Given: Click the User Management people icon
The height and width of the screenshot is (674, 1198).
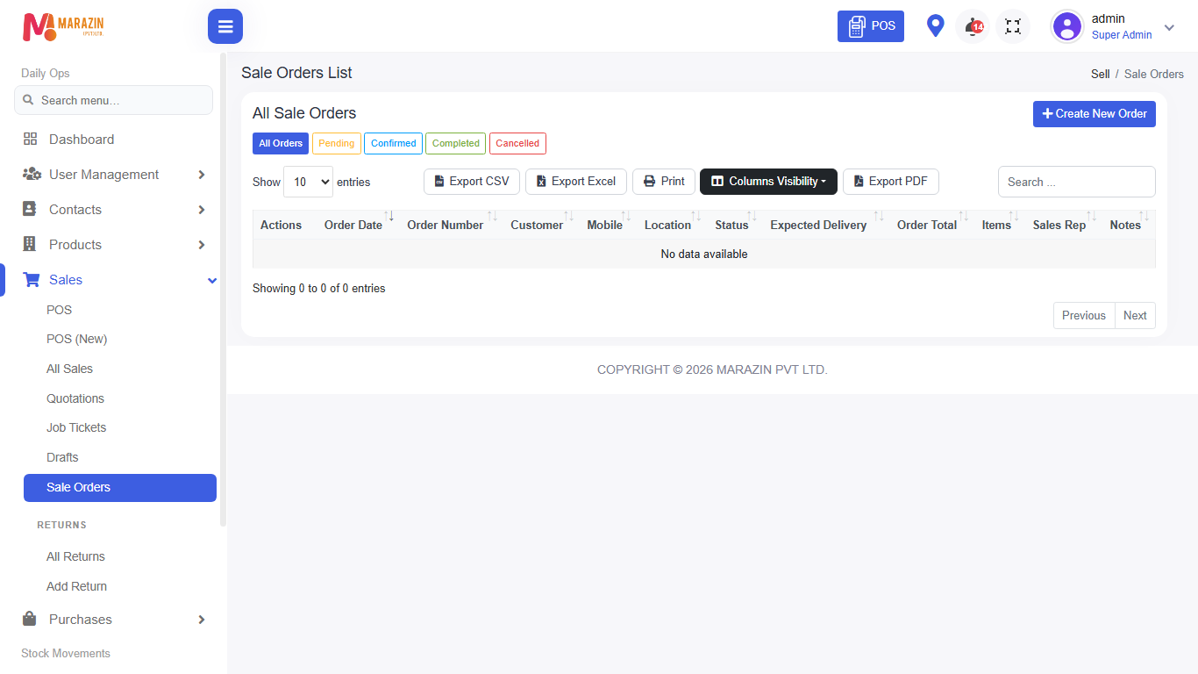Looking at the screenshot, I should [x=32, y=174].
